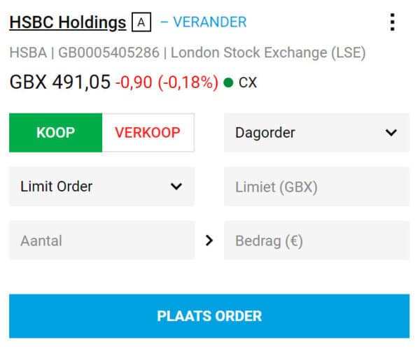
Task: Switch to VERKOOP sell mode
Action: [148, 133]
